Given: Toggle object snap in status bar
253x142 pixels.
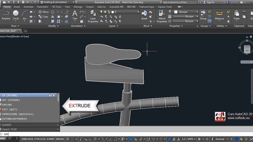Looking at the screenshot, I should pos(115,139).
